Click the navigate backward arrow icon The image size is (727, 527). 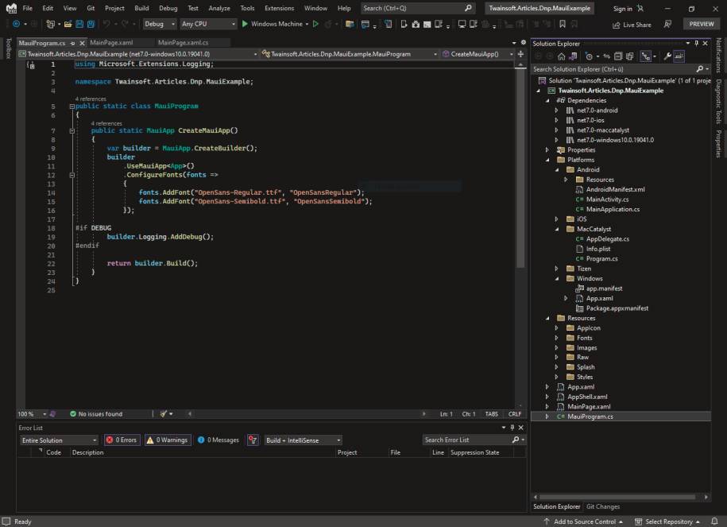click(x=16, y=24)
